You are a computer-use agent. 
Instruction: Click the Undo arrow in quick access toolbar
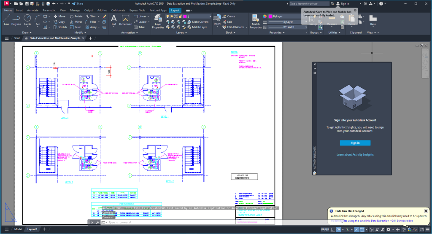tap(54, 3)
